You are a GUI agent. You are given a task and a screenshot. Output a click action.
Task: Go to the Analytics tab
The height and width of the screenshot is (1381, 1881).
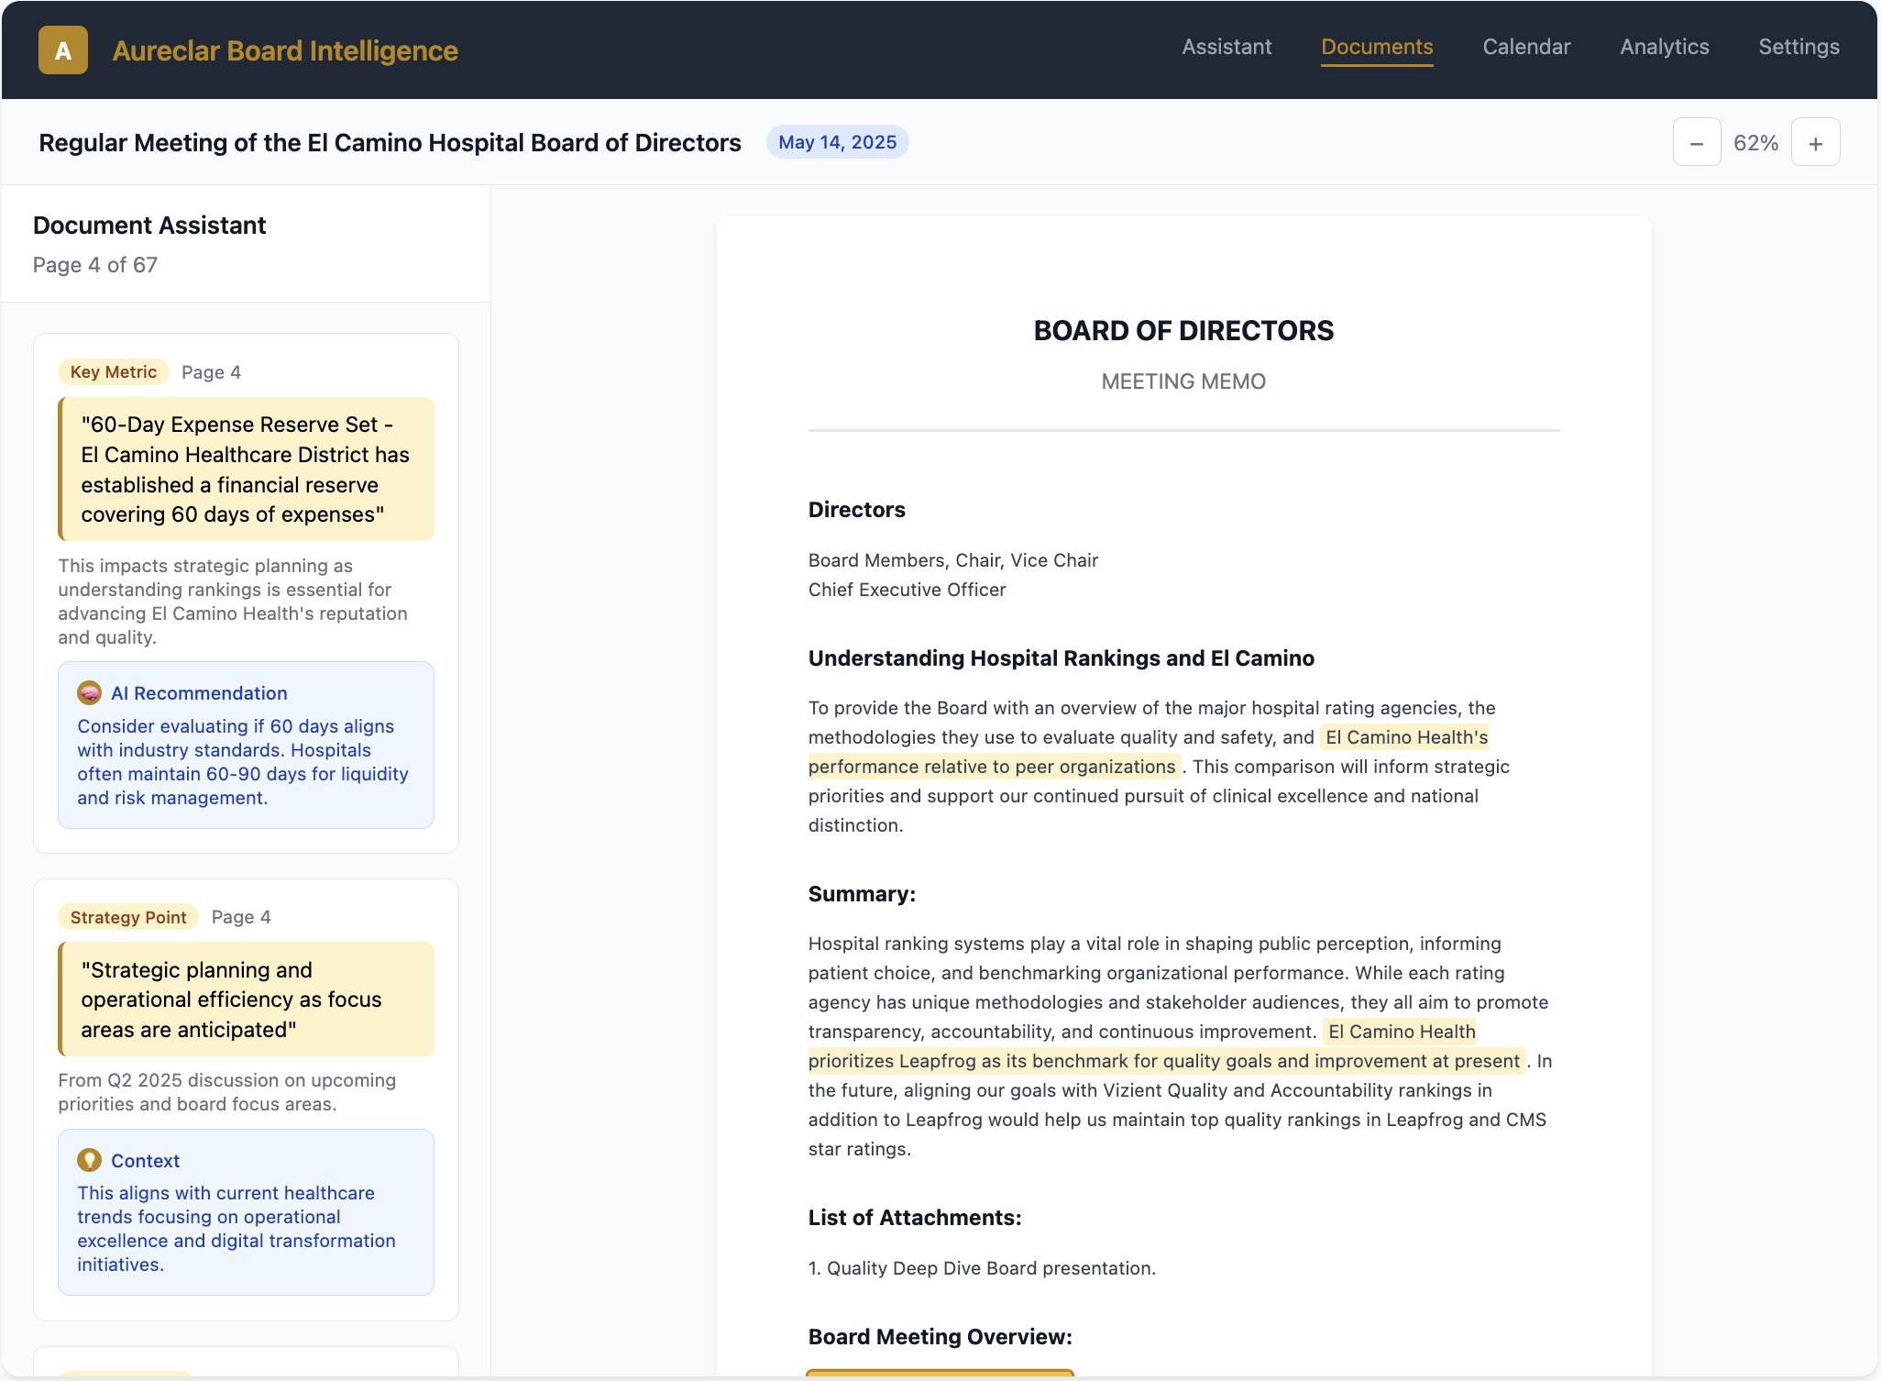point(1664,47)
